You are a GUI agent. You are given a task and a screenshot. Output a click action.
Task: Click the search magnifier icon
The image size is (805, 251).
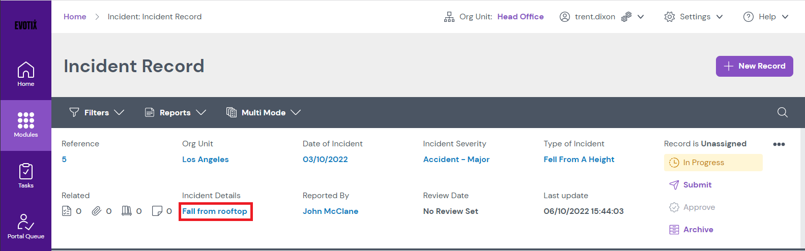782,112
